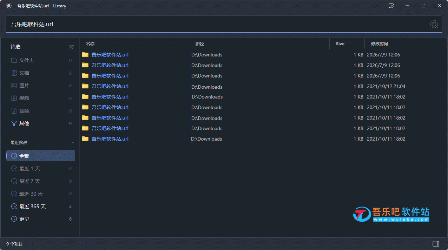Select the 全部 time filter

click(41, 156)
